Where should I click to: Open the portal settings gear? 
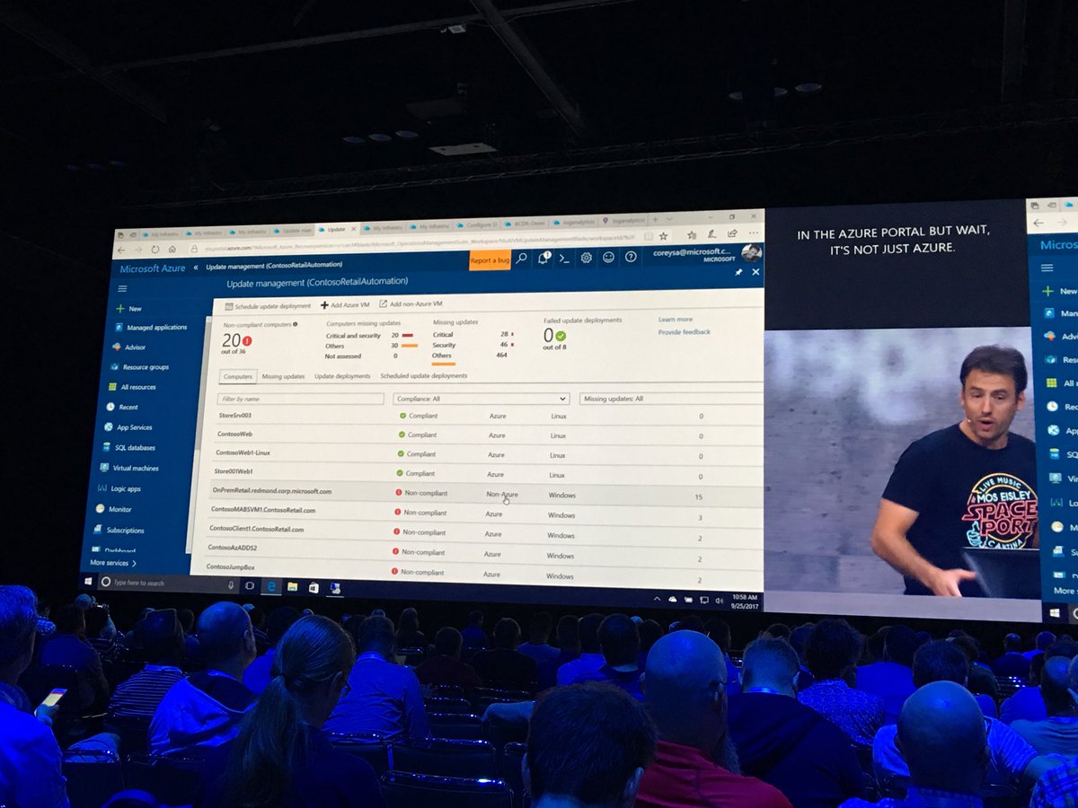click(x=586, y=258)
